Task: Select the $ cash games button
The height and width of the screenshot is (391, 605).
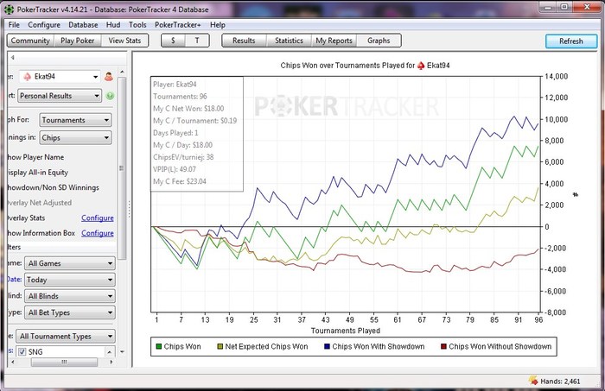Action: [173, 41]
